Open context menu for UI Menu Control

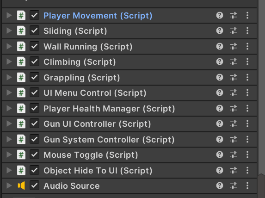coord(247,93)
